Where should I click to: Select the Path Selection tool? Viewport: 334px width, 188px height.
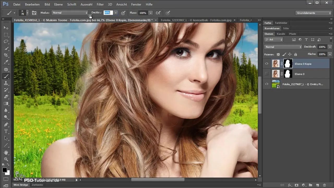[6, 138]
